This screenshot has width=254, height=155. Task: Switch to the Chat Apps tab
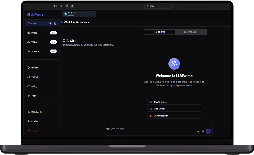click(x=190, y=32)
